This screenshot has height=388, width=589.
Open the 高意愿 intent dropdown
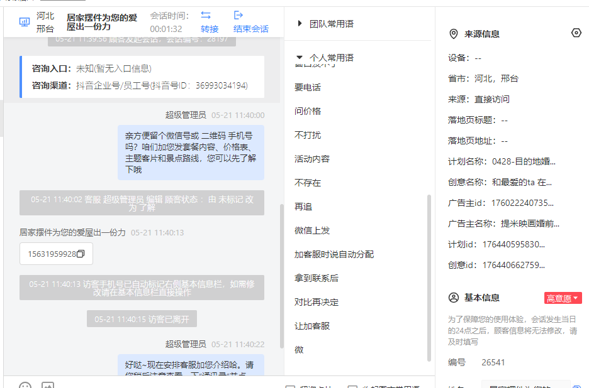click(x=563, y=298)
